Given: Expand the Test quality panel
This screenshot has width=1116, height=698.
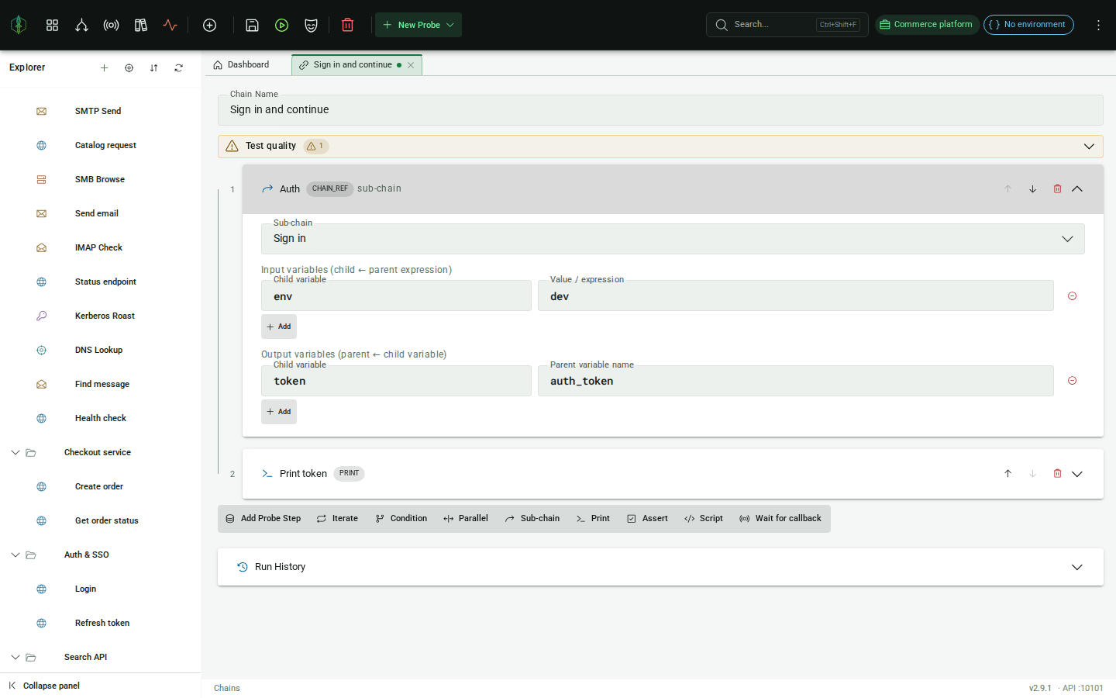Looking at the screenshot, I should click(x=660, y=147).
